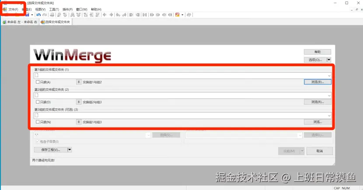Open the 文件(F) menu

pyautogui.click(x=13, y=10)
